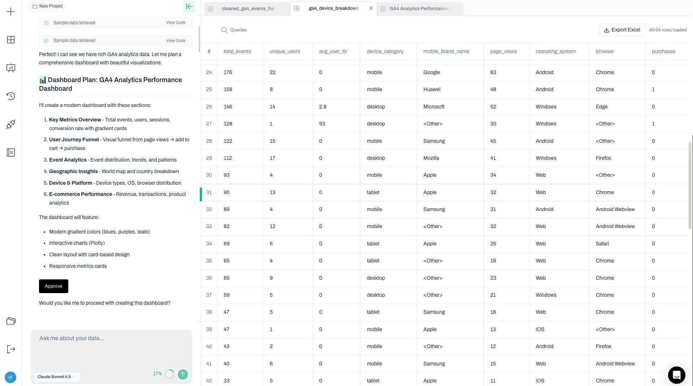Sign out using the logout icon

point(10,349)
